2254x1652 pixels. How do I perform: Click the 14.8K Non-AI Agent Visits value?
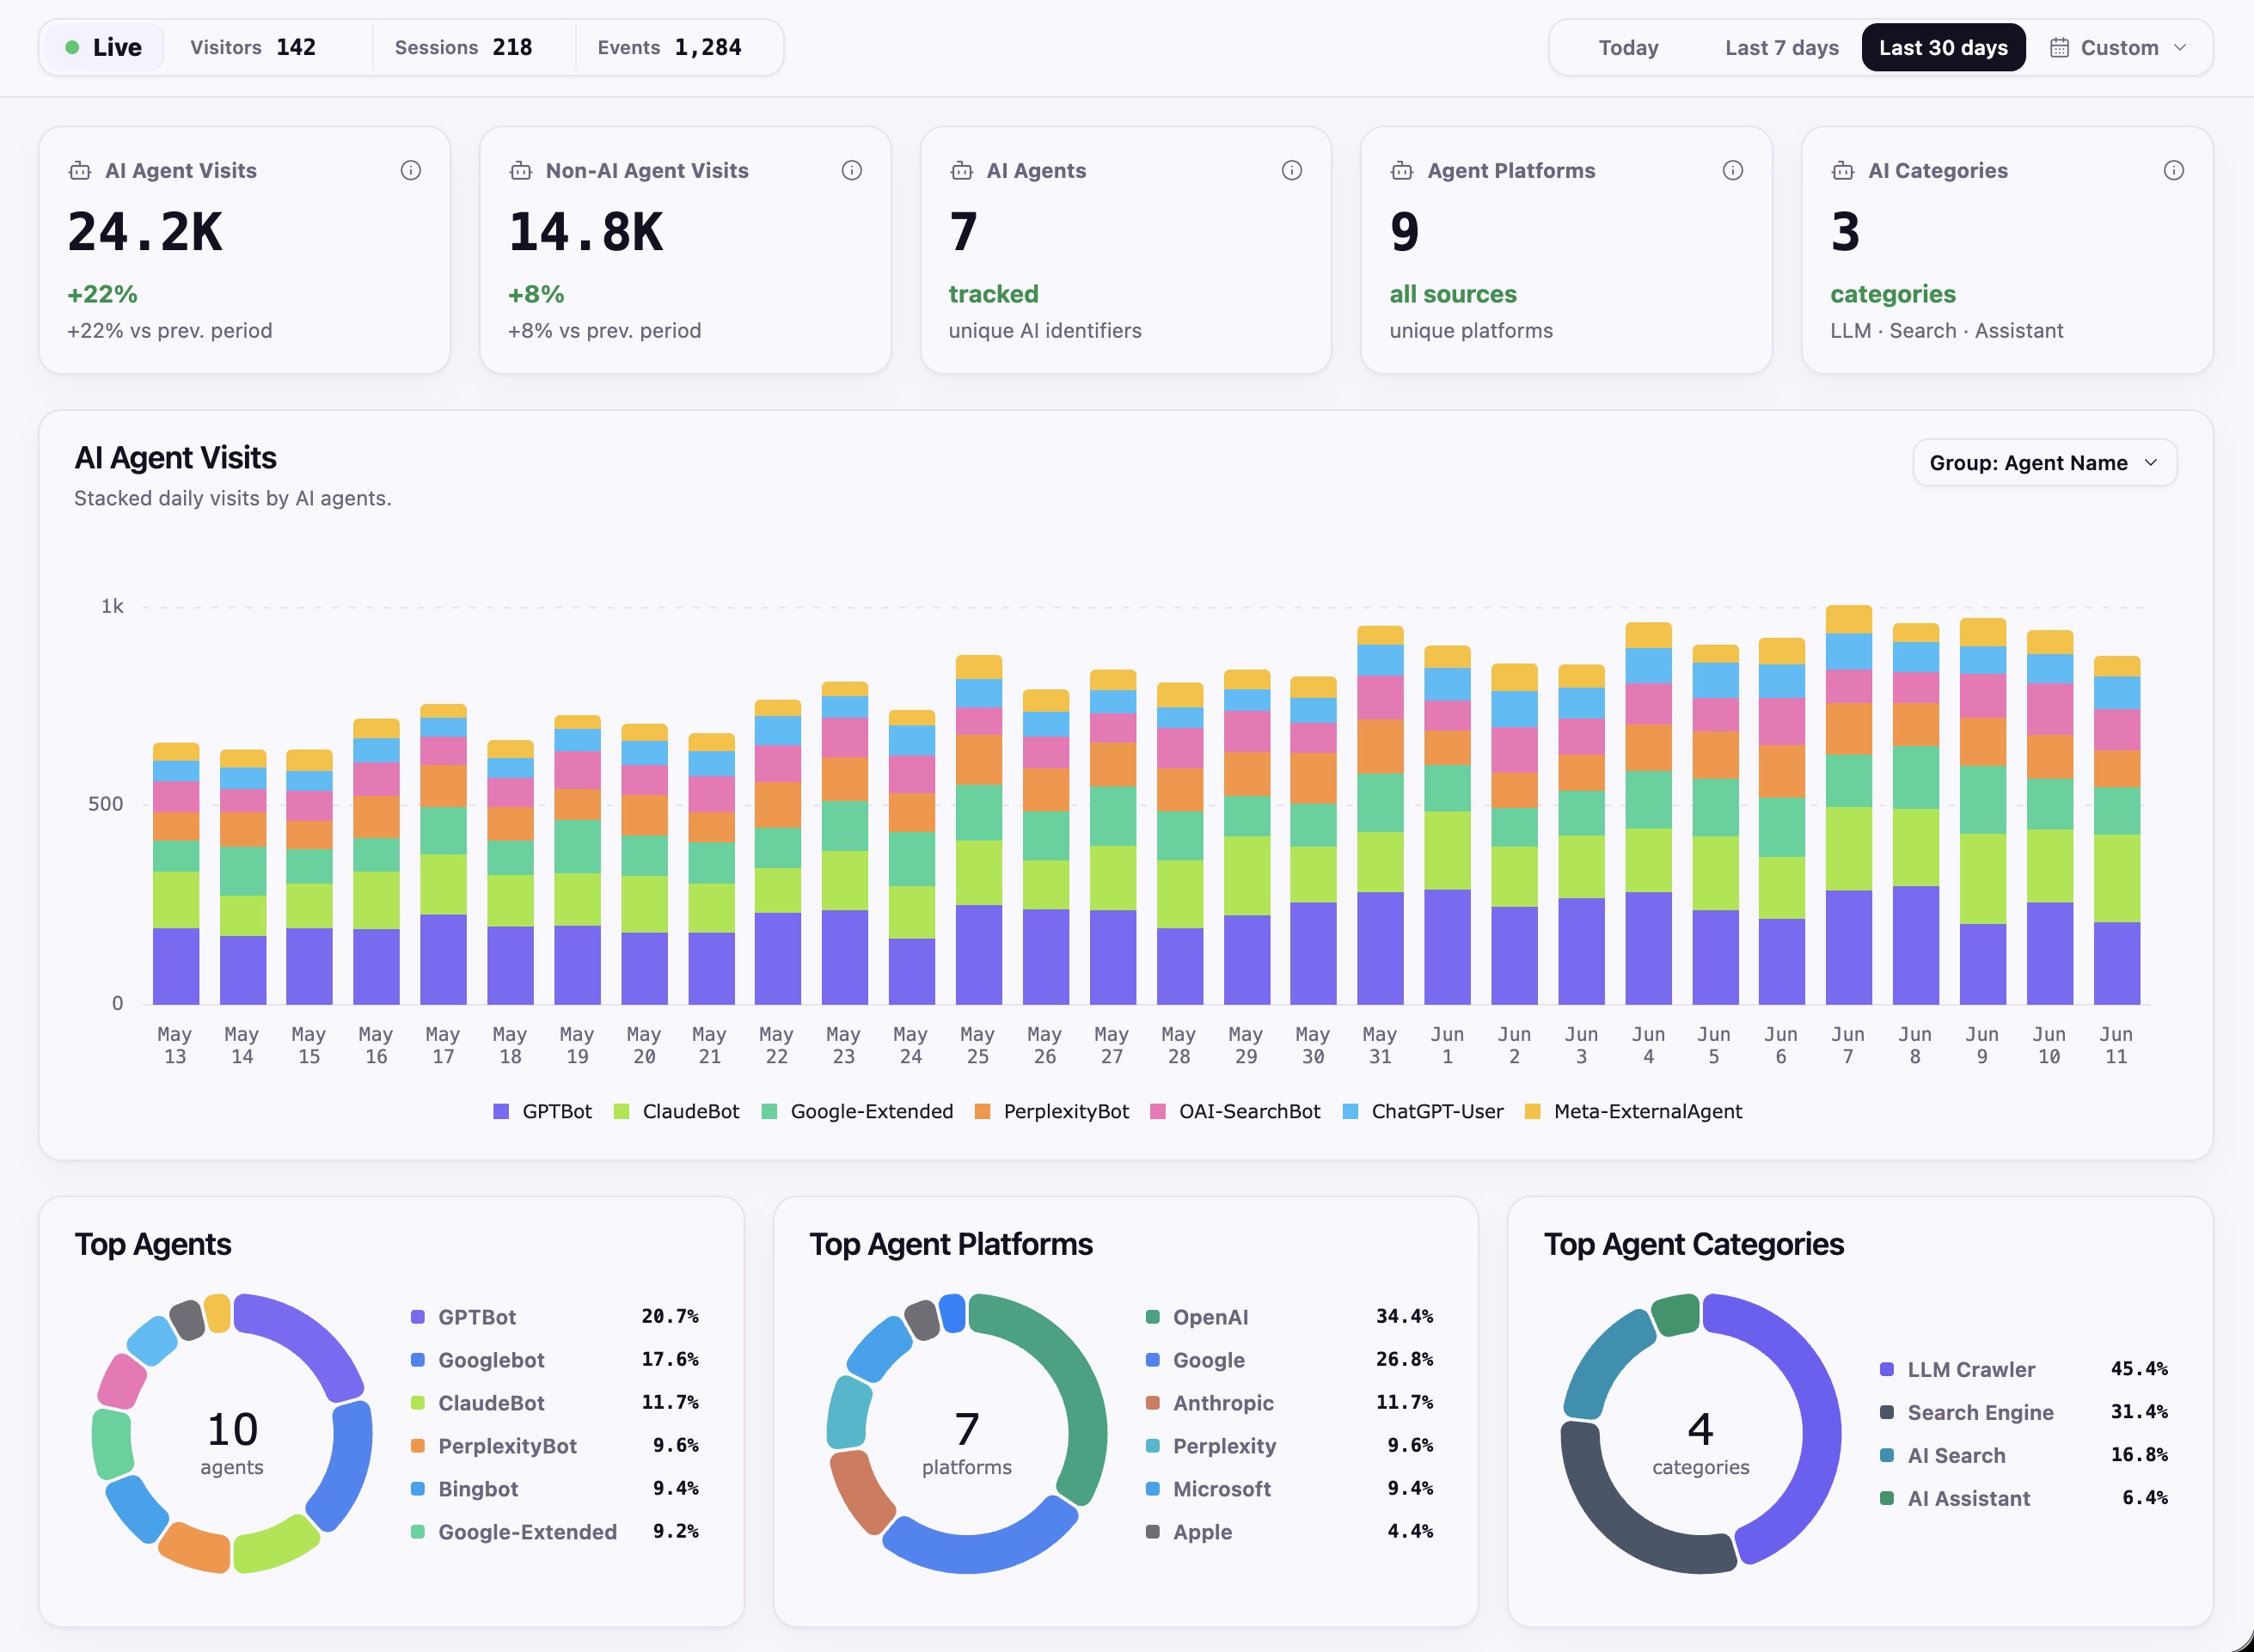click(x=586, y=232)
